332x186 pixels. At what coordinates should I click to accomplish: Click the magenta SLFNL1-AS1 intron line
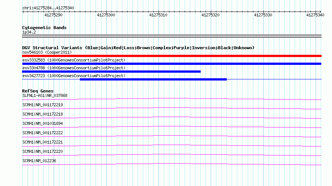[x=172, y=99]
